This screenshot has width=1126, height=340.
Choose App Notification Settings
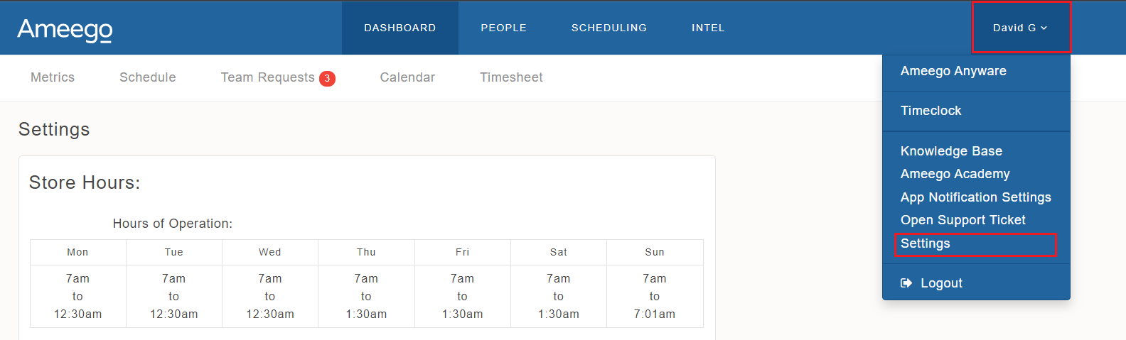point(975,197)
